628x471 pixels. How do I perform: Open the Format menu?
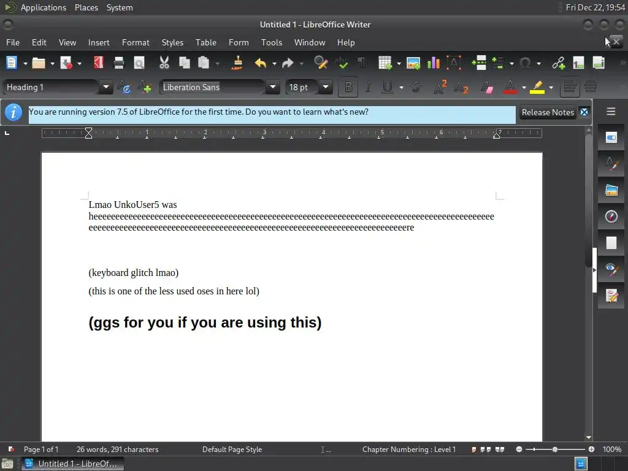[136, 42]
